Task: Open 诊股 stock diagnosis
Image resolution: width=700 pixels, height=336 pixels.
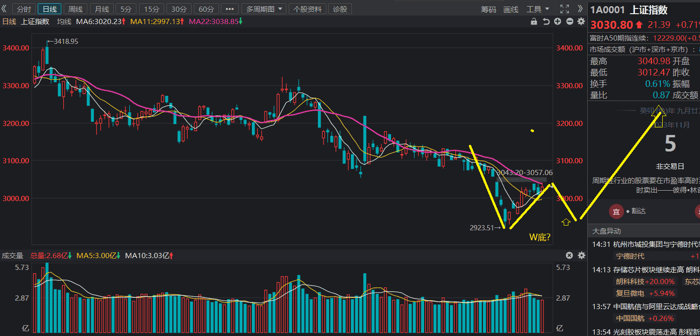Action: (x=340, y=9)
